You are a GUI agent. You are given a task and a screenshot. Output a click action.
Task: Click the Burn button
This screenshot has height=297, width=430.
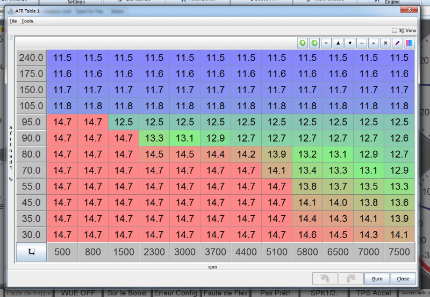[377, 279]
